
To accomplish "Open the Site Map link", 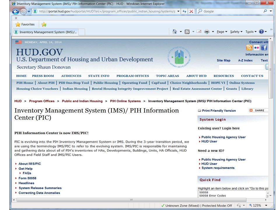I will 223,60.
